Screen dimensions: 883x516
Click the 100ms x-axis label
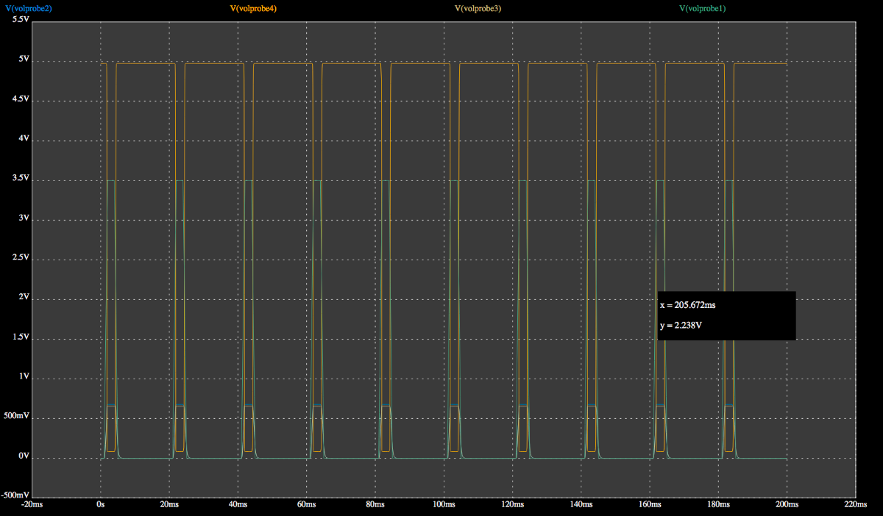(x=444, y=505)
